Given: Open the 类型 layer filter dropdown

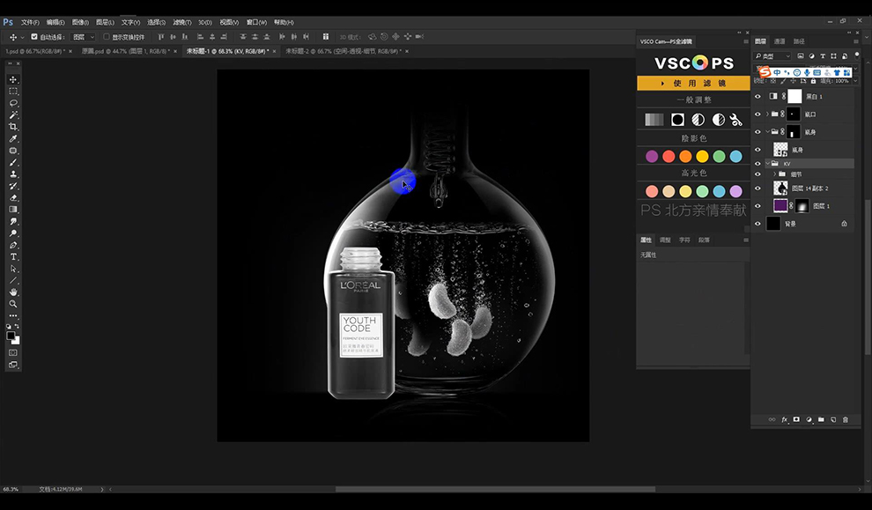Looking at the screenshot, I should [x=772, y=56].
